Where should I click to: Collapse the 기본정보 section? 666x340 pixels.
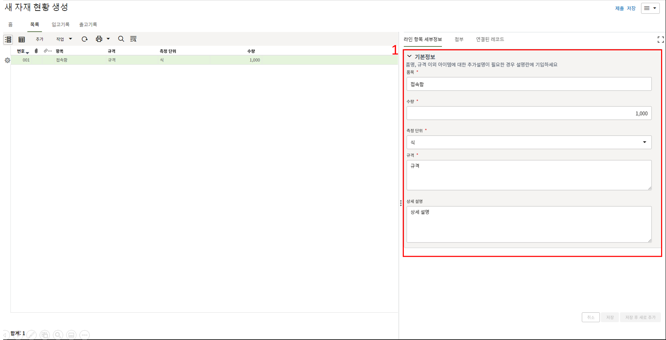(409, 56)
